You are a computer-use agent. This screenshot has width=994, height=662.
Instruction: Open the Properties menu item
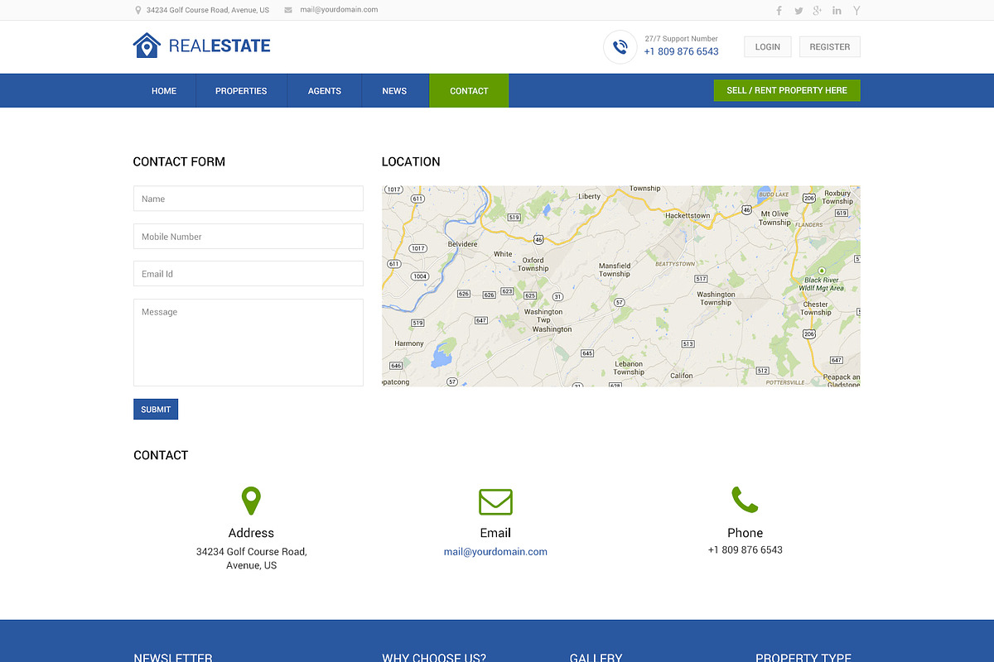click(241, 91)
